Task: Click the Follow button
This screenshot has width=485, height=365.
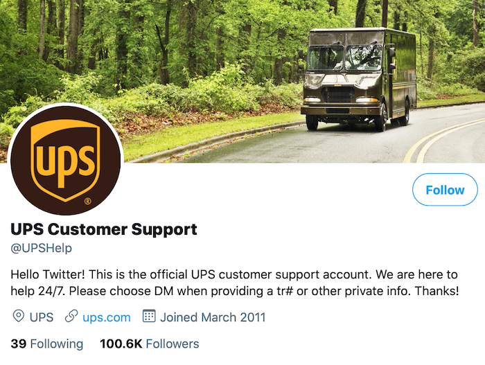Action: (445, 190)
